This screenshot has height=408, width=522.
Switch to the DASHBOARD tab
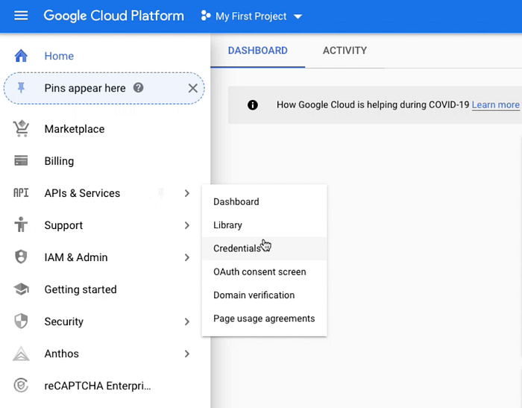tap(258, 51)
